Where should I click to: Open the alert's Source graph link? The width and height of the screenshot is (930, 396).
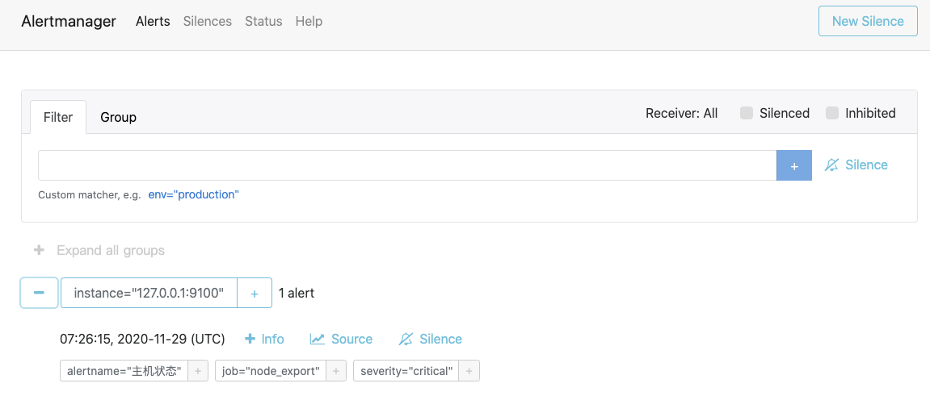click(341, 340)
